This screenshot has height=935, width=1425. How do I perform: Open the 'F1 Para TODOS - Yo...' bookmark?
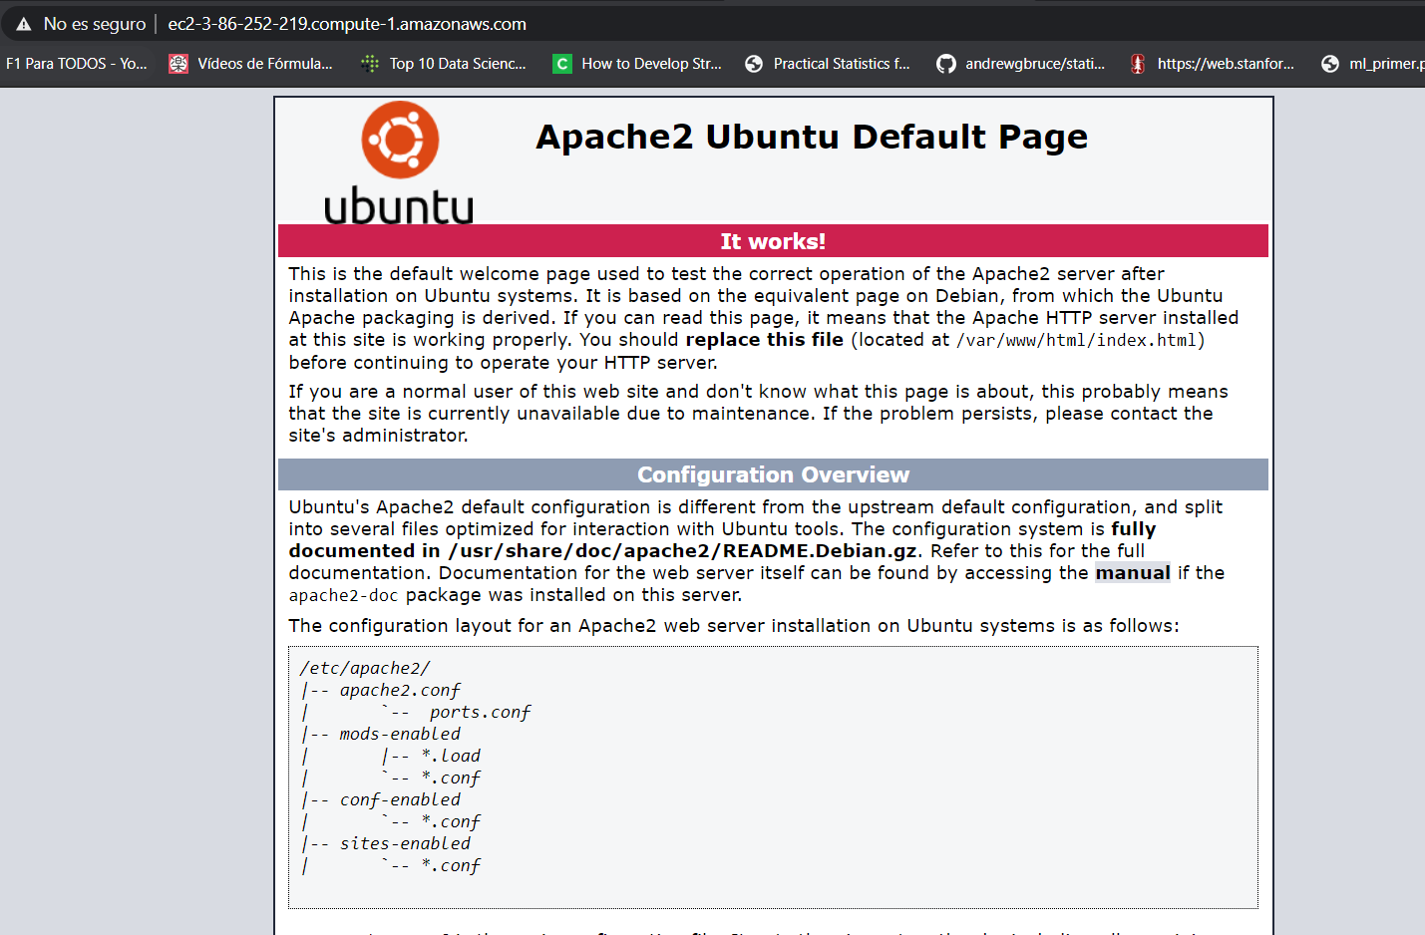(x=77, y=64)
